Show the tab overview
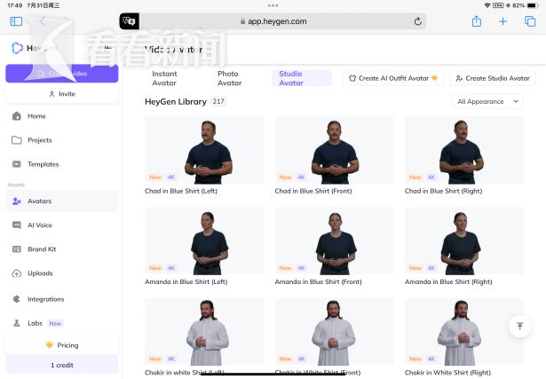This screenshot has height=379, width=546. pyautogui.click(x=530, y=21)
